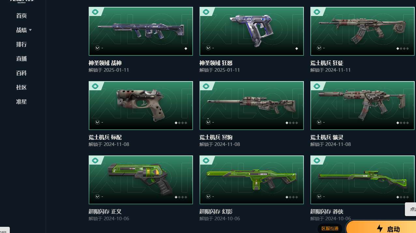
Task: Open the 荒土机兵 冥驹 sniper skin thumbnail
Action: 252,106
